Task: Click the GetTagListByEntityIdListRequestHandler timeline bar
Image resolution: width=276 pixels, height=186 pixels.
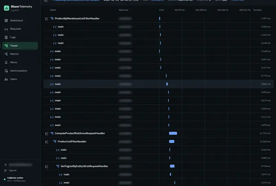Action: pos(172,166)
